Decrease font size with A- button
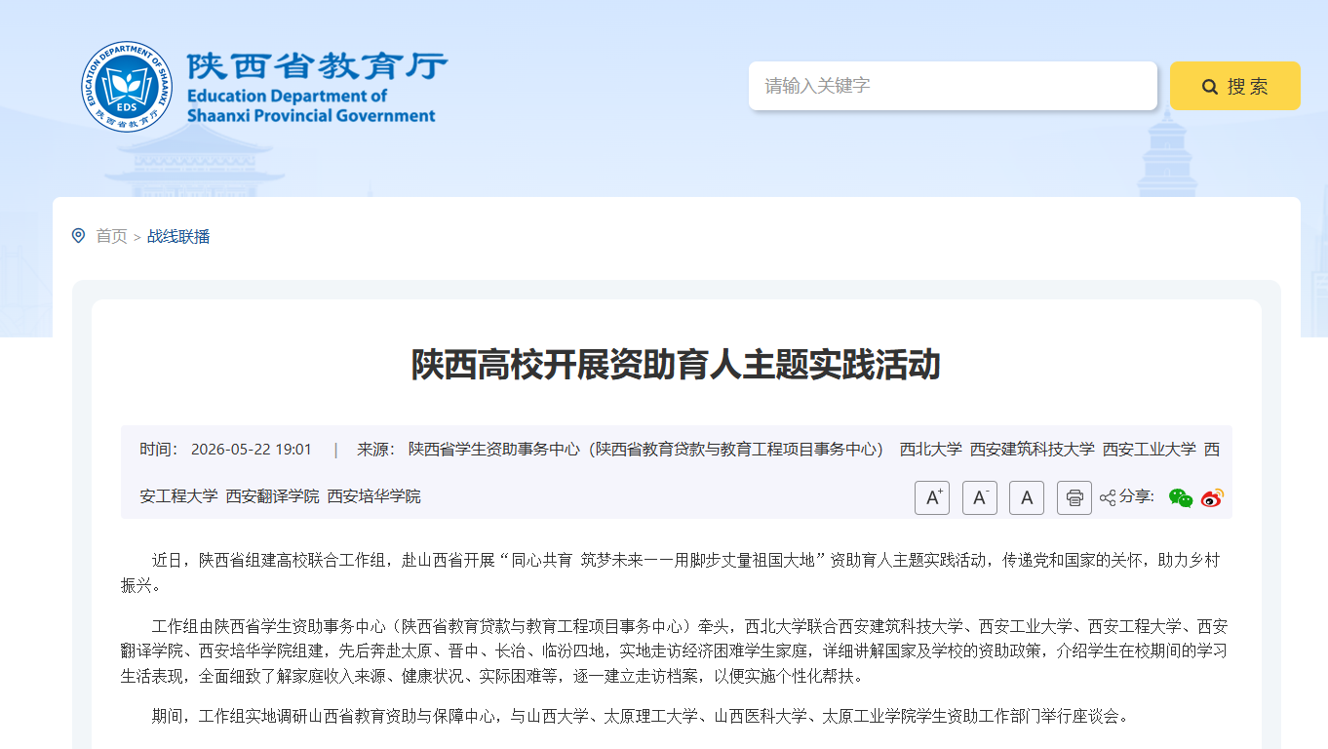Viewport: 1328px width, 749px height. pyautogui.click(x=980, y=497)
